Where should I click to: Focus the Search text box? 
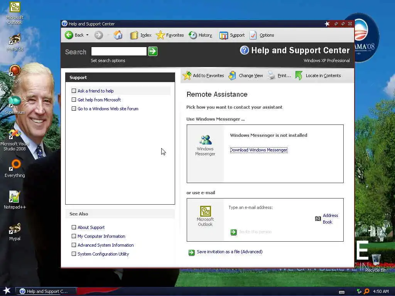[119, 51]
